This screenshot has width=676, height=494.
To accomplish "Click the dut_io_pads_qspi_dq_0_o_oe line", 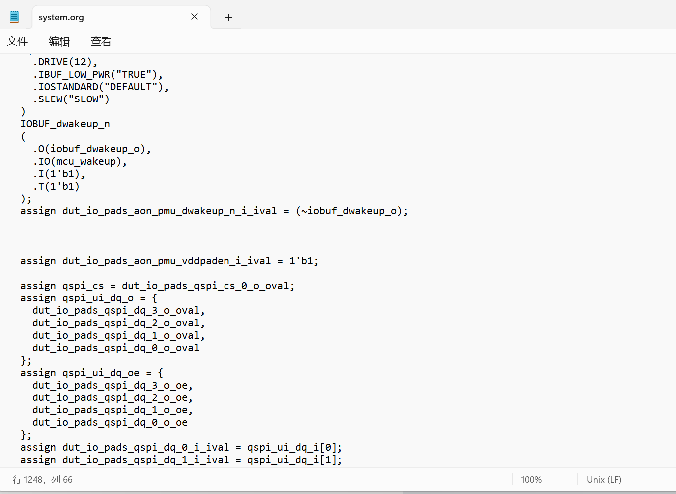I will pyautogui.click(x=110, y=422).
